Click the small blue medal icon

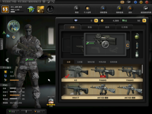click(8, 36)
